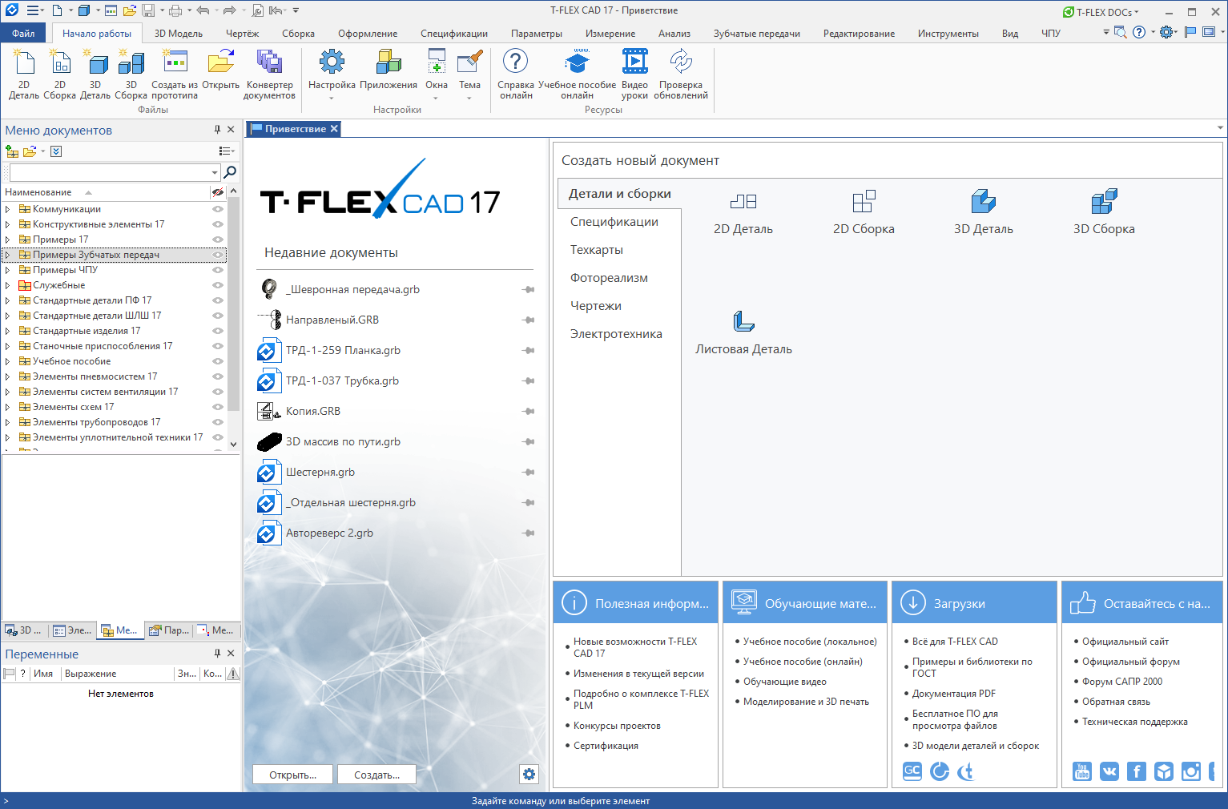Open Учебное пособие онлайн
The width and height of the screenshot is (1228, 809).
click(x=577, y=74)
